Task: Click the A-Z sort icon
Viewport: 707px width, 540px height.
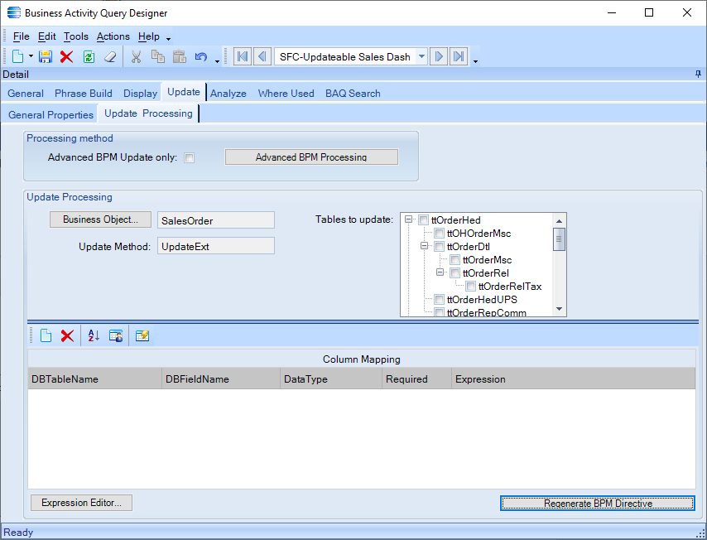Action: pos(94,335)
